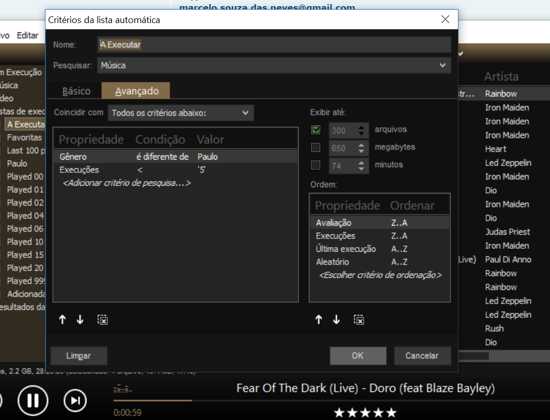
Task: Select A Executar playlist in sidebar
Action: pos(25,124)
